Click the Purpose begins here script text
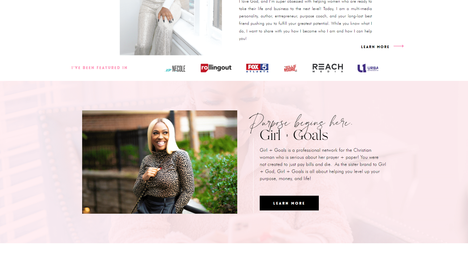 click(x=300, y=122)
